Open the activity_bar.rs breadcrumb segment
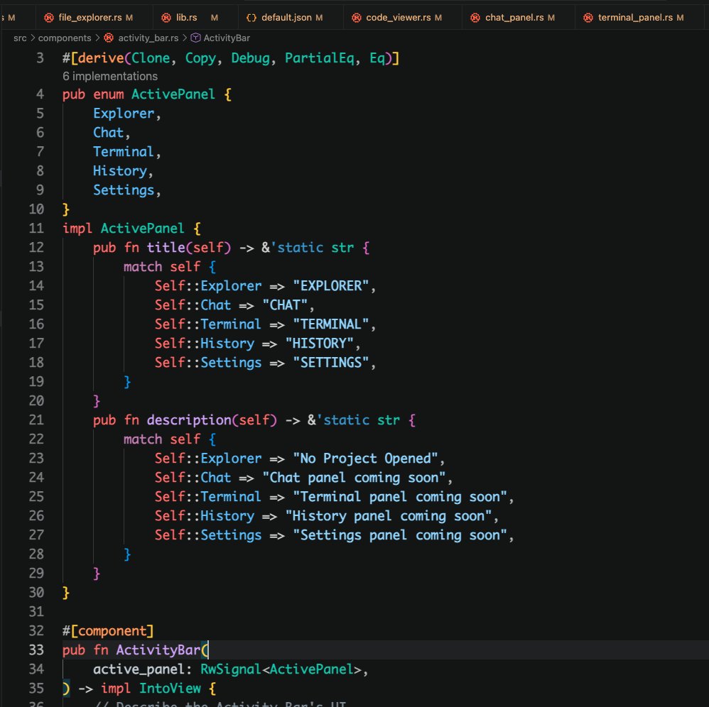The width and height of the screenshot is (709, 707). (148, 38)
